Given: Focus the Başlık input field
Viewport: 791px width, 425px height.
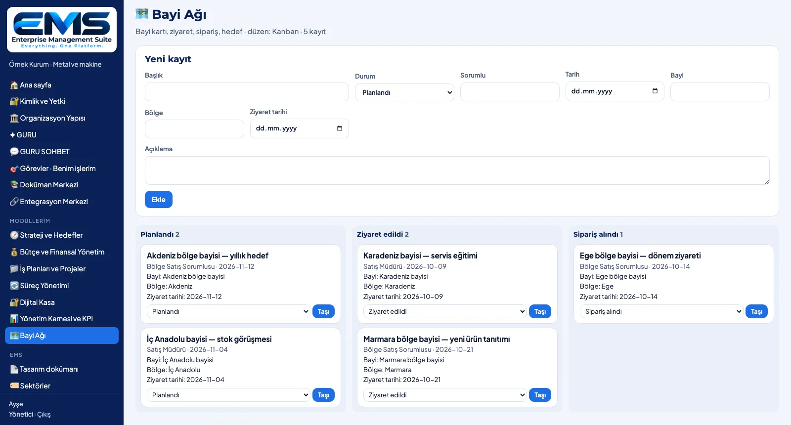Looking at the screenshot, I should (247, 92).
